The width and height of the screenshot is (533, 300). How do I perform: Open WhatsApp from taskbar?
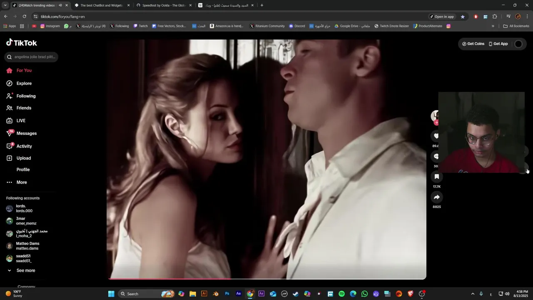pyautogui.click(x=364, y=294)
